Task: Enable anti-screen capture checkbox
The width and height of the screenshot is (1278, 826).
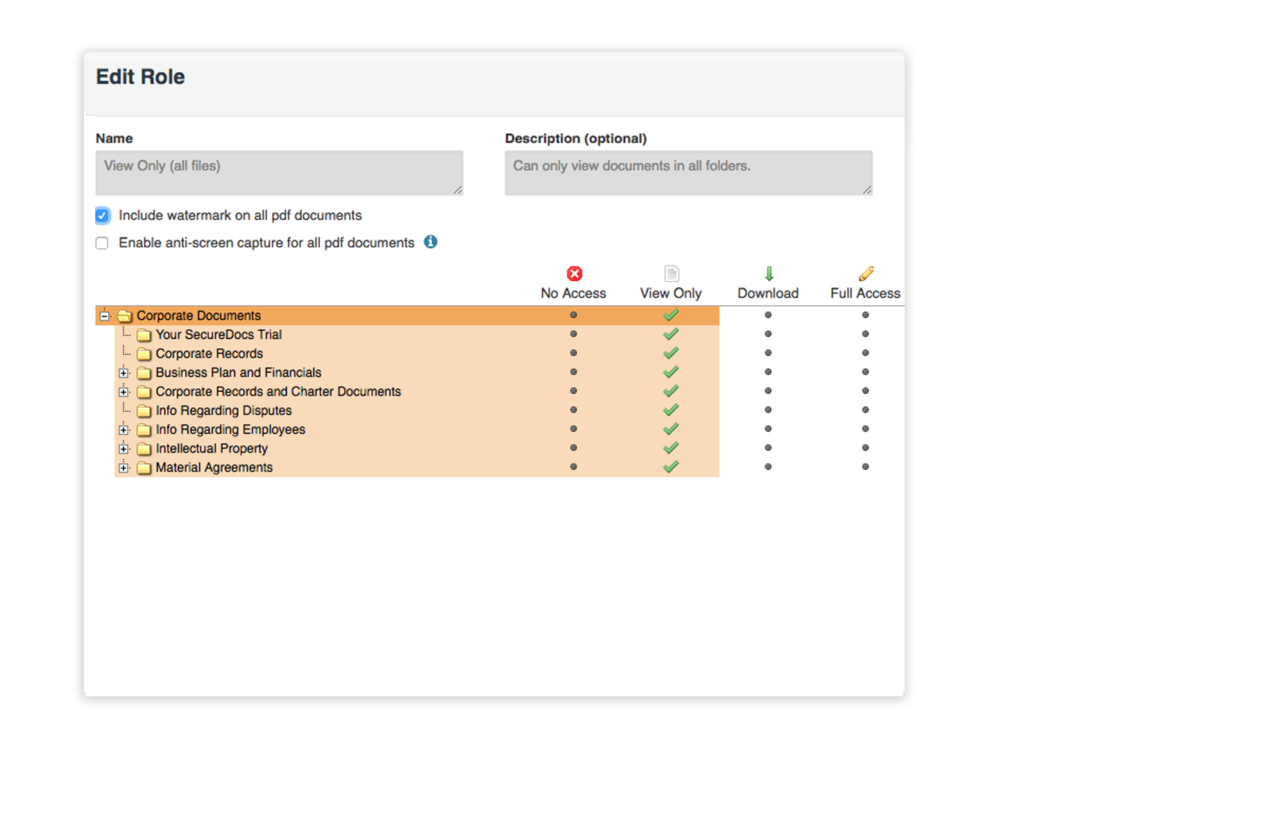Action: point(103,243)
